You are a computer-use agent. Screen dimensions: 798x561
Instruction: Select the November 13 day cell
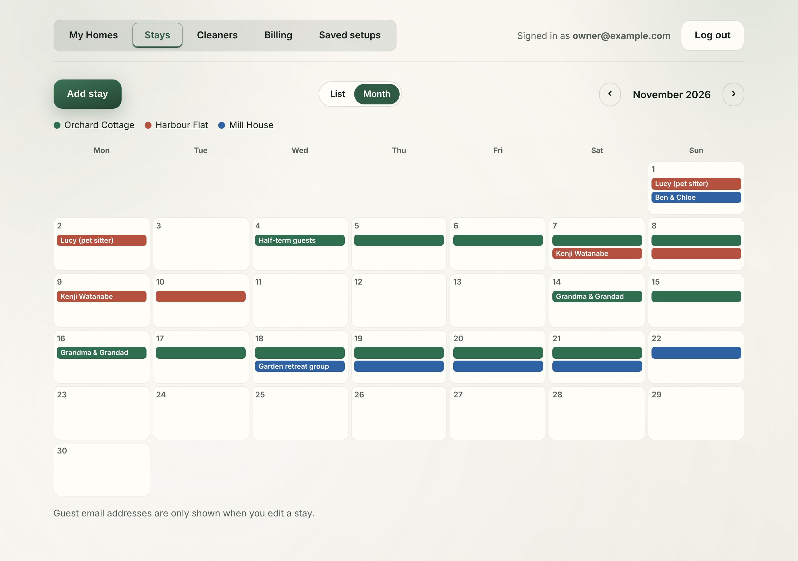click(498, 300)
